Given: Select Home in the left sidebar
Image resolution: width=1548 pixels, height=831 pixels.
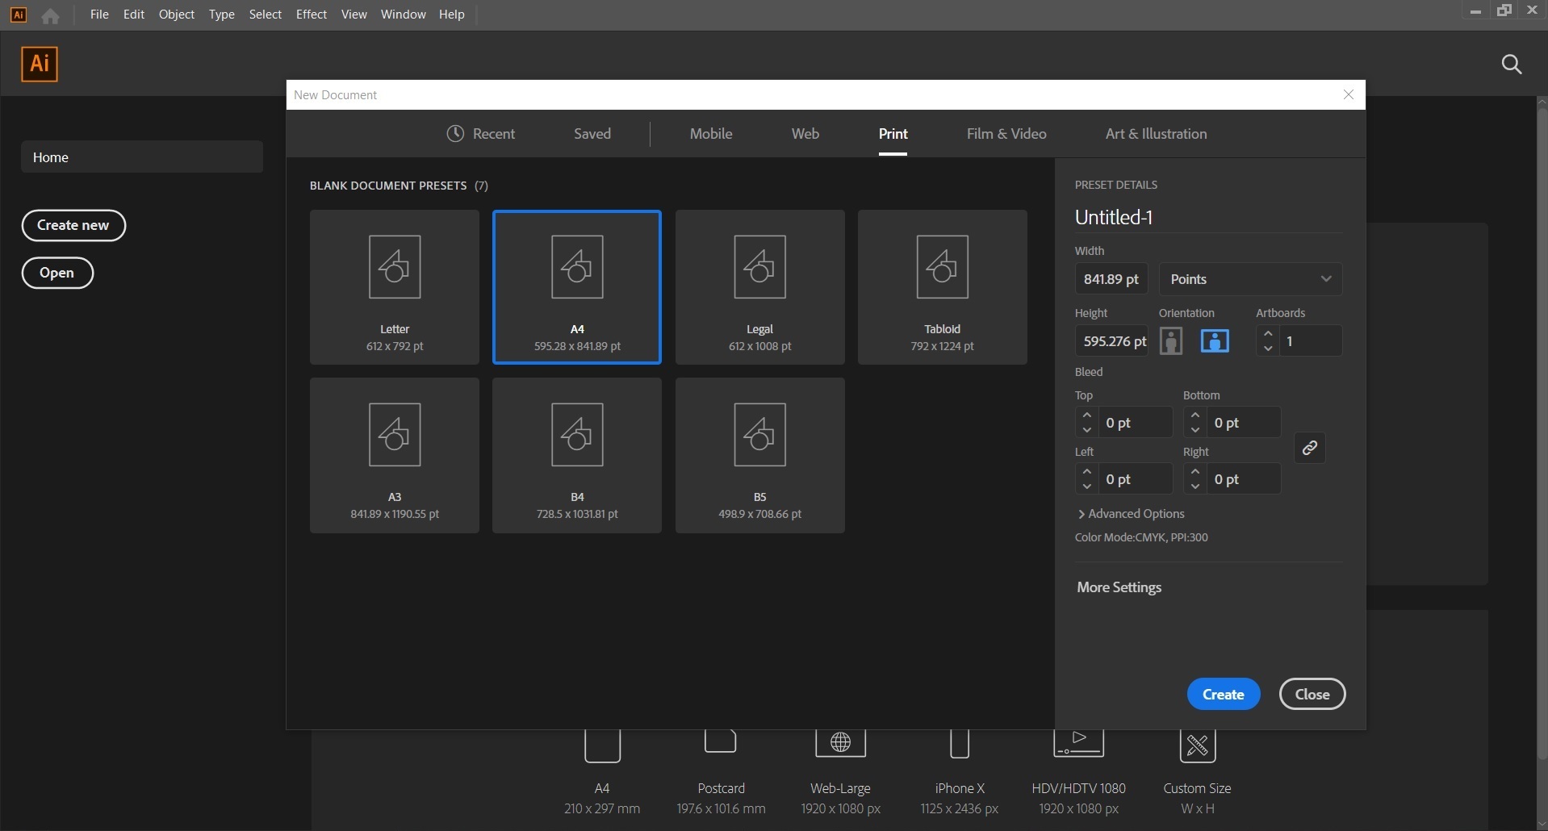Looking at the screenshot, I should [142, 157].
